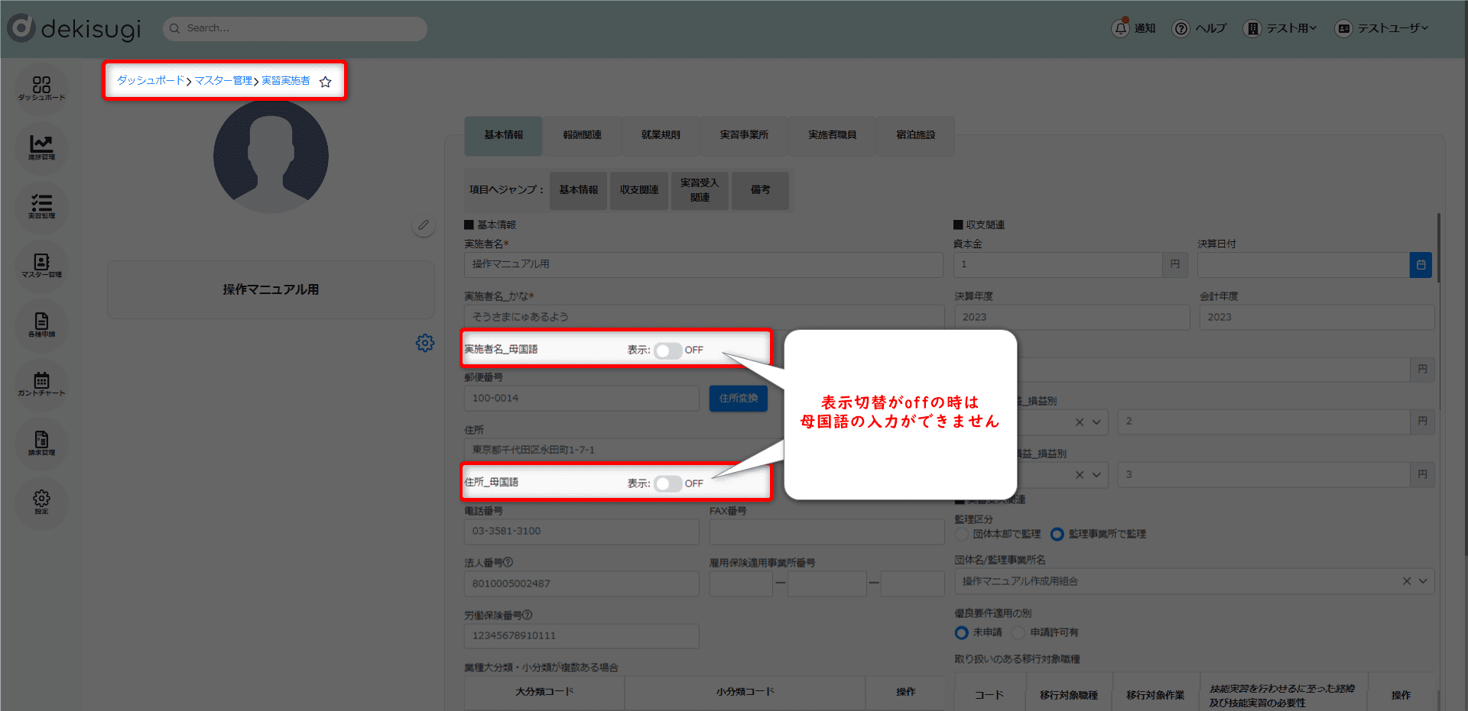This screenshot has height=711, width=1468.
Task: Expand the 団体名/監理事業所名 dropdown
Action: (x=1423, y=581)
